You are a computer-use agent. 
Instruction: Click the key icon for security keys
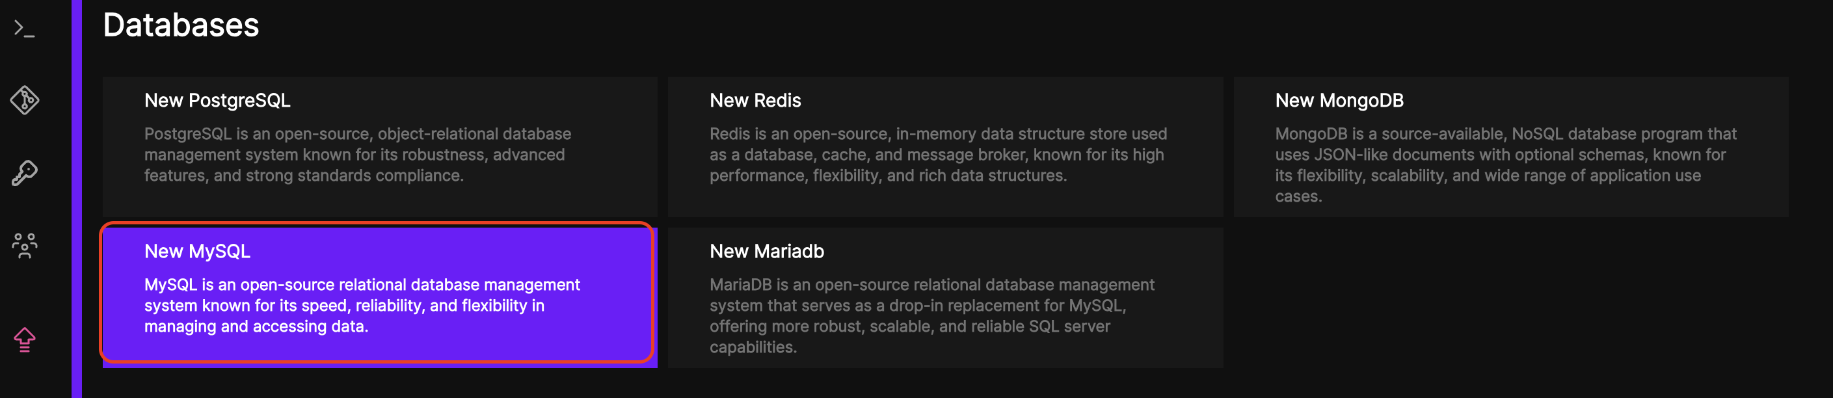24,173
